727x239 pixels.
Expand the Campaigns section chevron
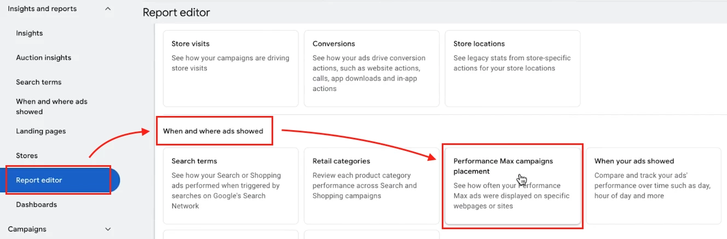click(108, 229)
